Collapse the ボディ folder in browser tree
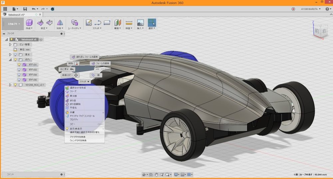This screenshot has height=179, width=333. [10, 60]
